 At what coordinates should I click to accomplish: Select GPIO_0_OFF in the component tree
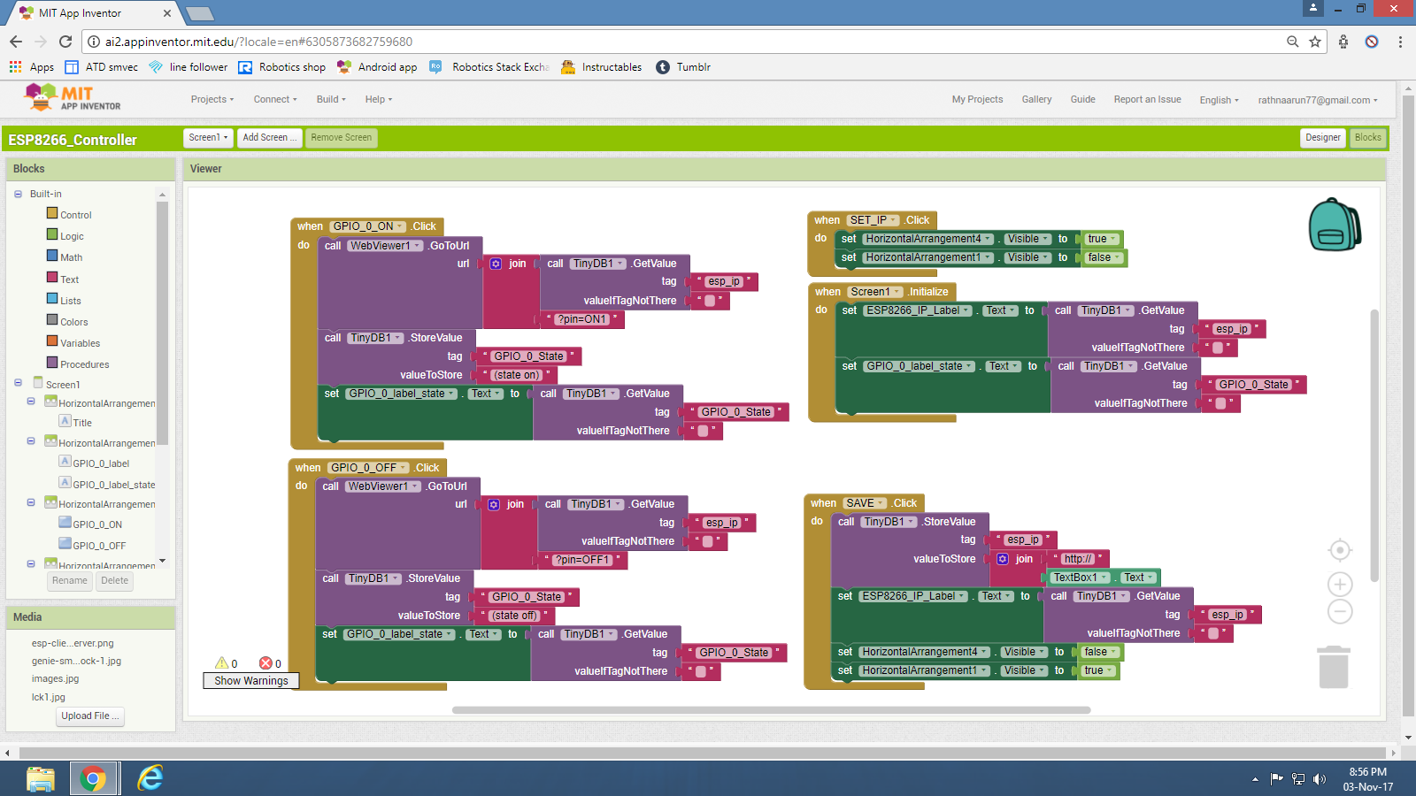click(x=93, y=545)
